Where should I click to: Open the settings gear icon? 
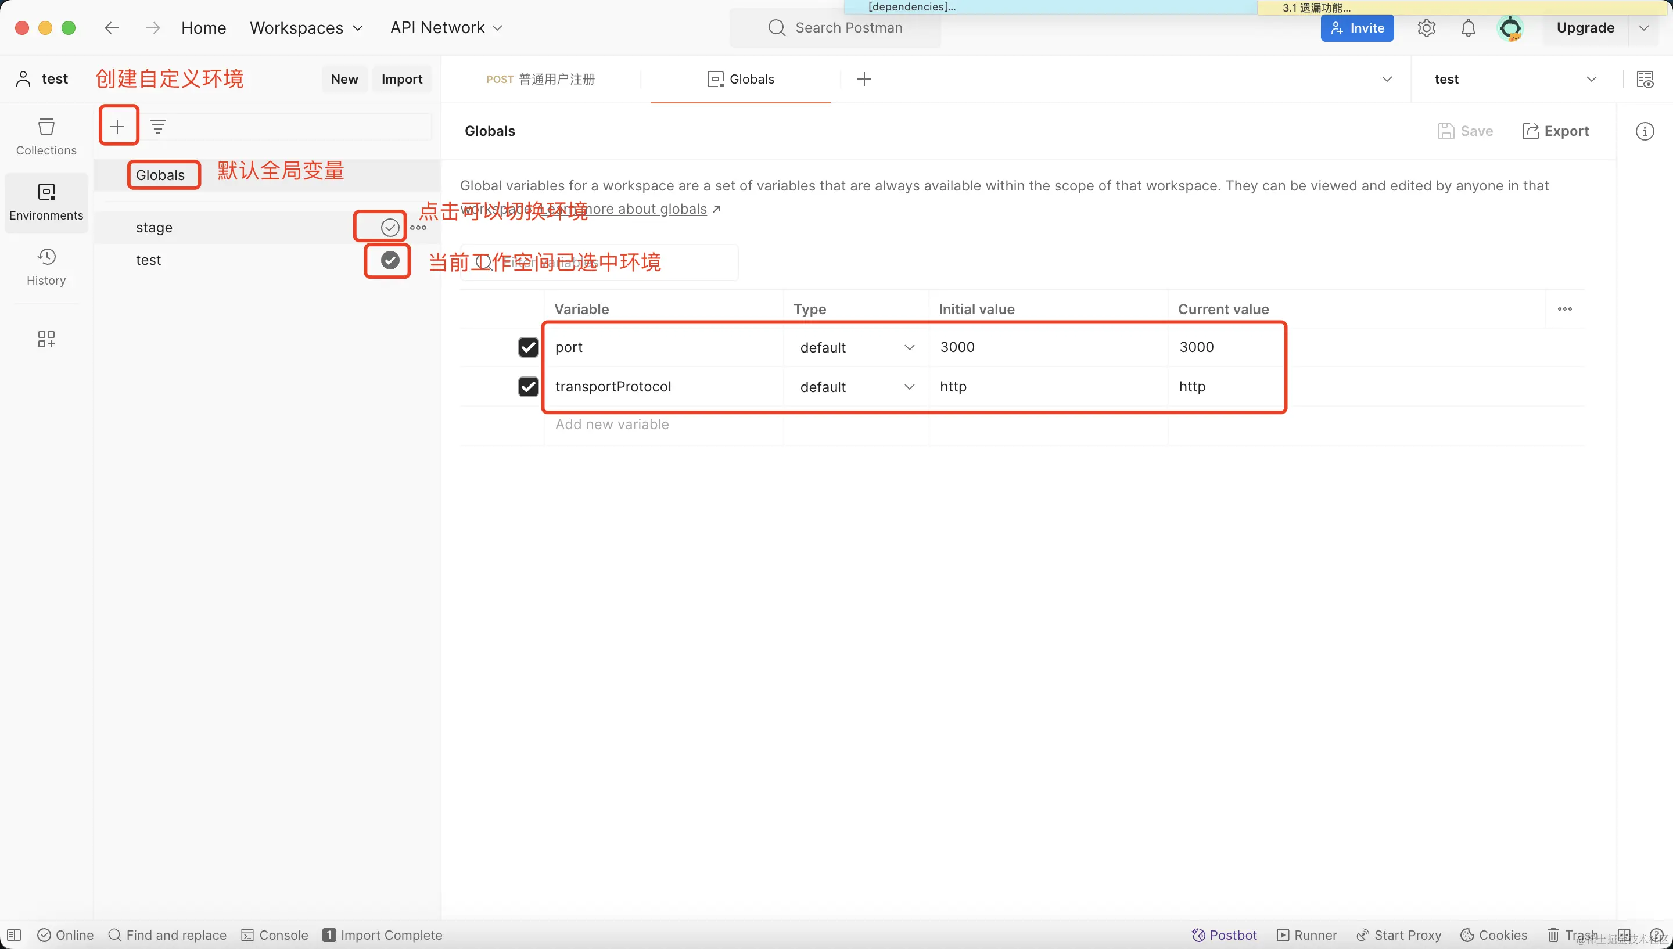point(1426,28)
